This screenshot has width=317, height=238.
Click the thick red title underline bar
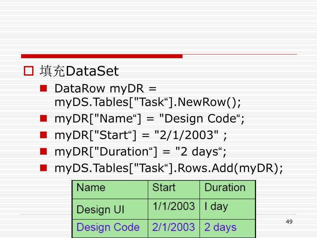(x=102, y=56)
